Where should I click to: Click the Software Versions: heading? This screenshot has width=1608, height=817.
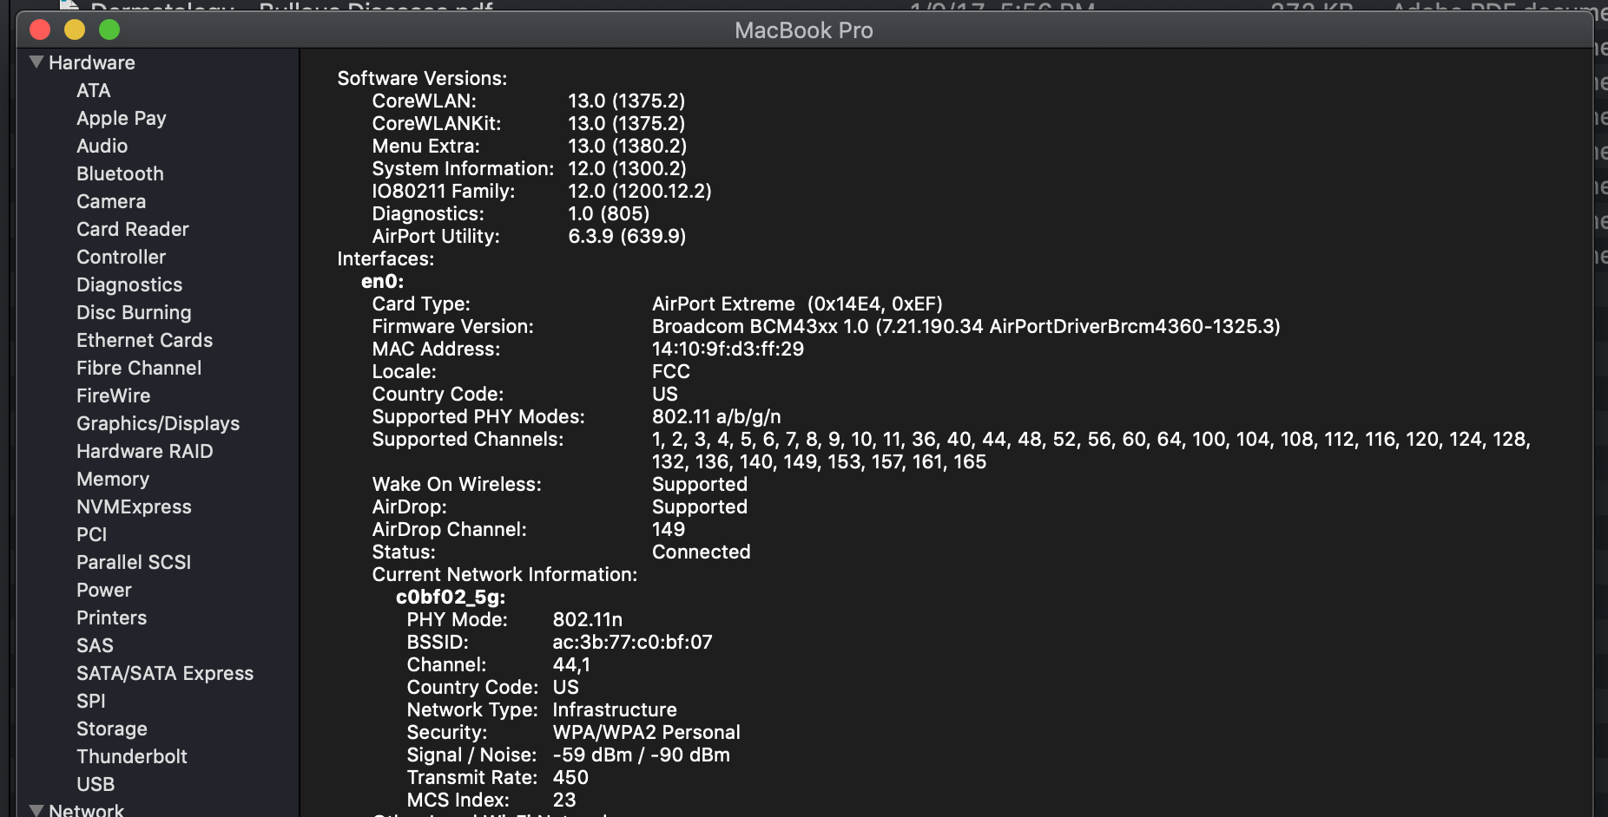(422, 78)
